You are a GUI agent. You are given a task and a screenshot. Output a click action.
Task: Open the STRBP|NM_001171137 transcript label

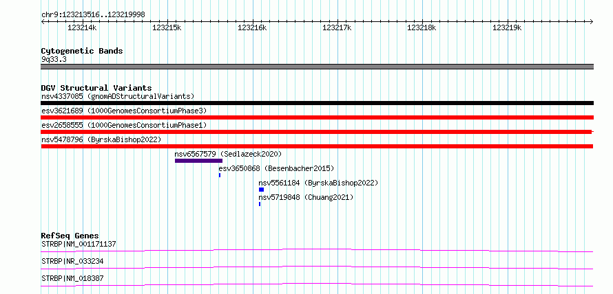79,245
